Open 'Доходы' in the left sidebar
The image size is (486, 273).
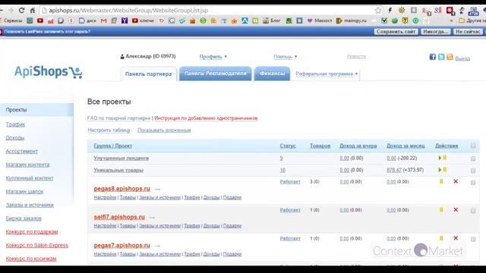pos(15,138)
